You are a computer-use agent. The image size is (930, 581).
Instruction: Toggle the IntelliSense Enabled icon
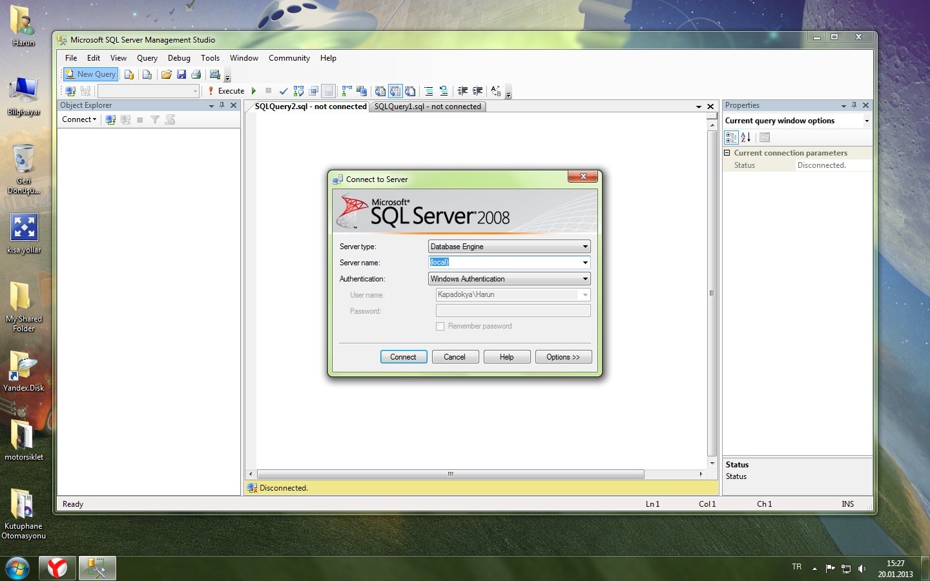click(329, 91)
